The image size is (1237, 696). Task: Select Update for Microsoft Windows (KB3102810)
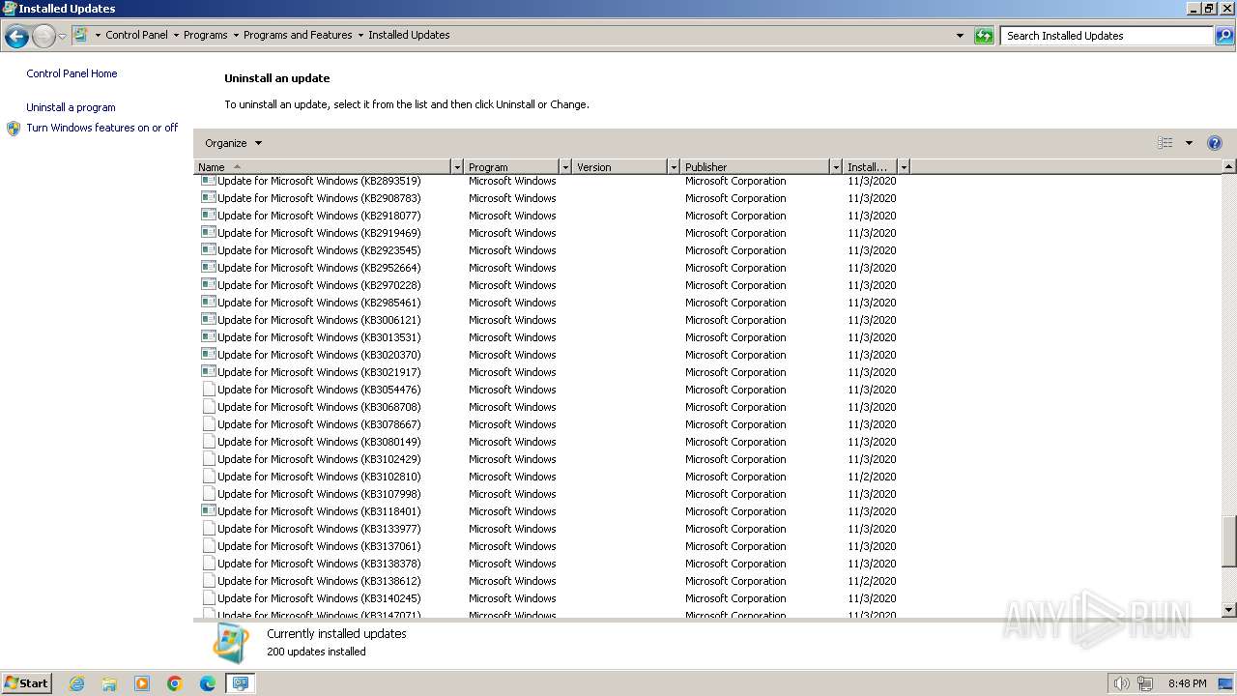pos(319,477)
